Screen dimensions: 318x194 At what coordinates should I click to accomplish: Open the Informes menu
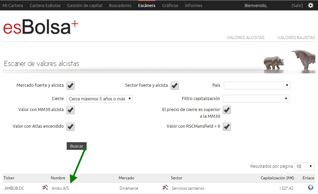click(x=194, y=5)
